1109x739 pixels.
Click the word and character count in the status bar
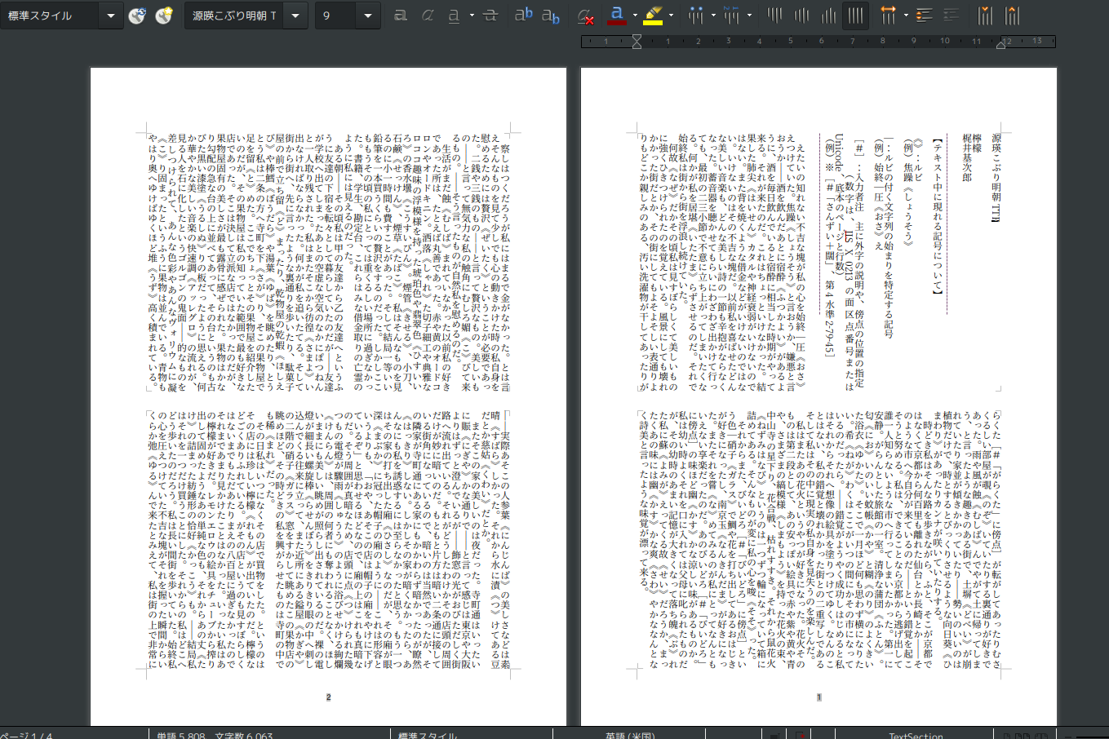pos(215,736)
